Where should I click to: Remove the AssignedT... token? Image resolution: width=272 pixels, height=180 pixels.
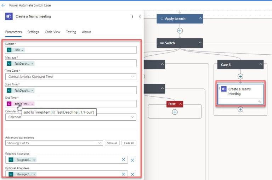34,160
